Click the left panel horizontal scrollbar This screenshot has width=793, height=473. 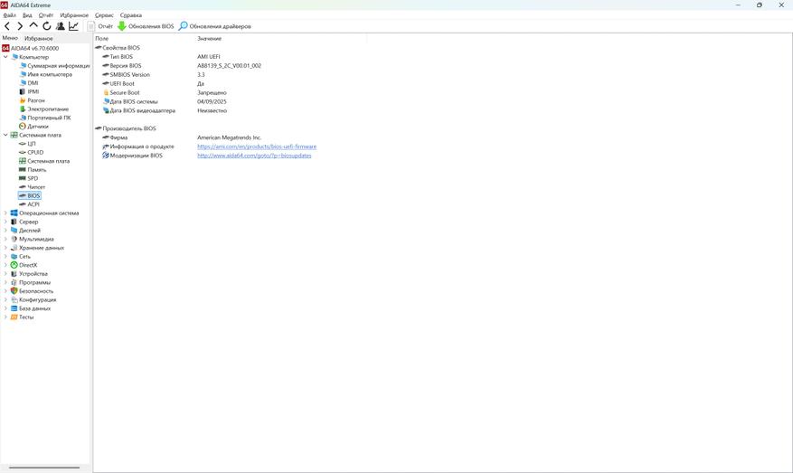click(44, 468)
